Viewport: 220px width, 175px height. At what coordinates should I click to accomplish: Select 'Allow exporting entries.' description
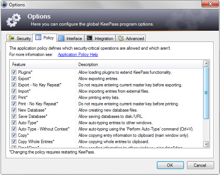tap(98, 79)
